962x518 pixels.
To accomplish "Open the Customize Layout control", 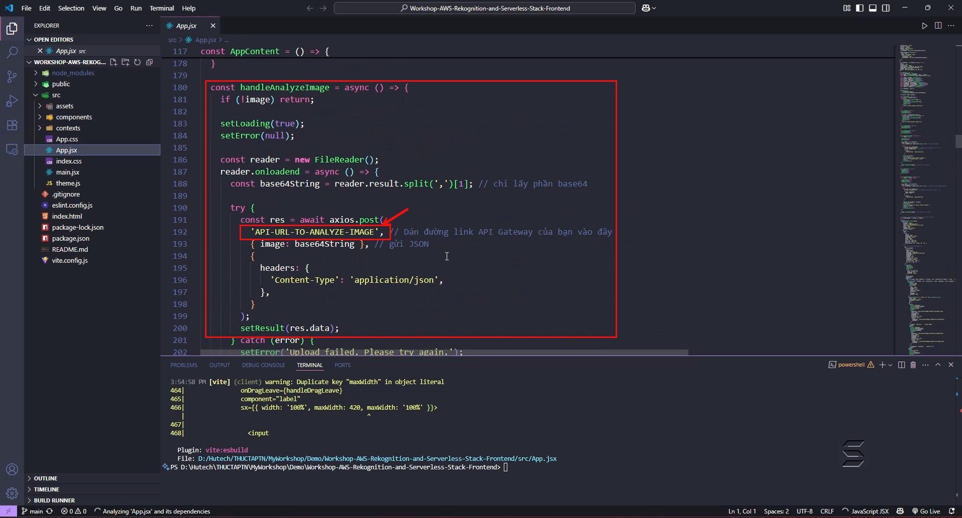I will click(847, 8).
